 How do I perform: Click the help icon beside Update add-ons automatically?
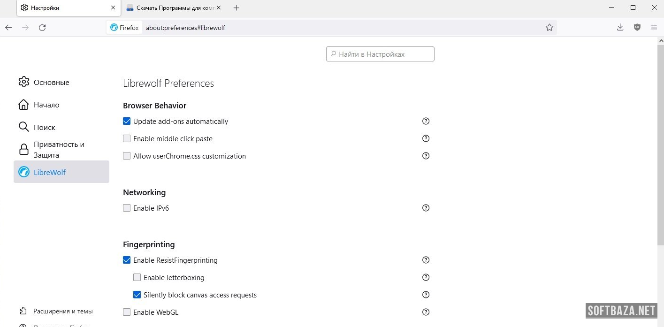(x=426, y=121)
